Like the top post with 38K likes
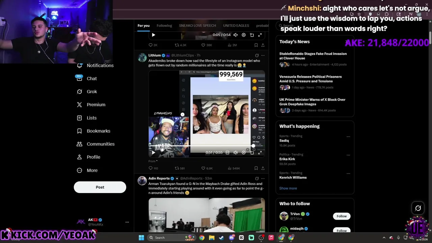Screen dimensions: 432x243 coord(207,45)
